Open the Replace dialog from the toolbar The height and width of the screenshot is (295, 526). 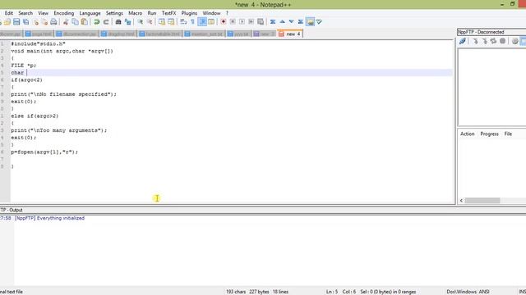coord(128,22)
